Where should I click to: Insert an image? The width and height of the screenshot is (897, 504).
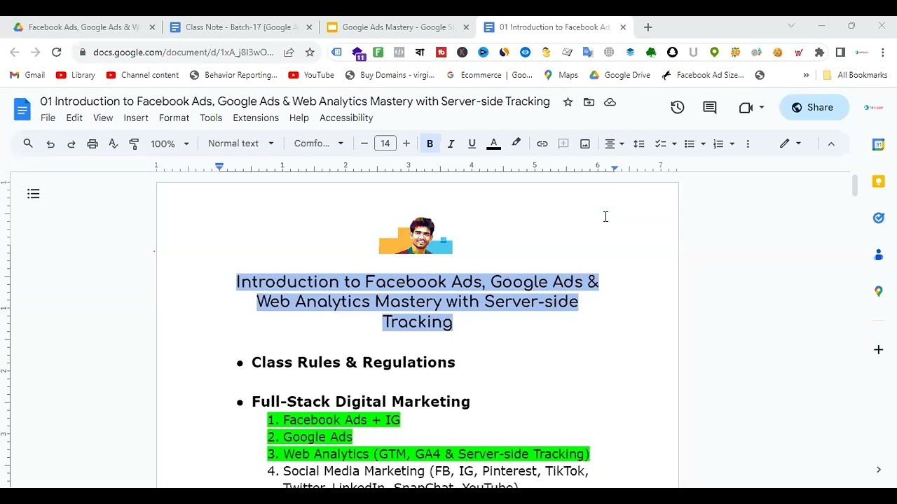[585, 143]
